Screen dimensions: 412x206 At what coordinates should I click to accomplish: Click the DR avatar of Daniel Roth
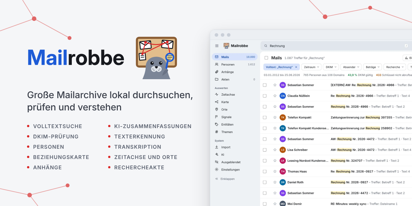click(283, 182)
